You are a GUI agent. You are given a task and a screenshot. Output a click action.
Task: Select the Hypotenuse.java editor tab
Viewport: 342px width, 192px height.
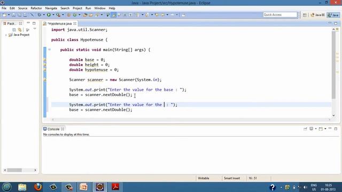click(x=59, y=23)
